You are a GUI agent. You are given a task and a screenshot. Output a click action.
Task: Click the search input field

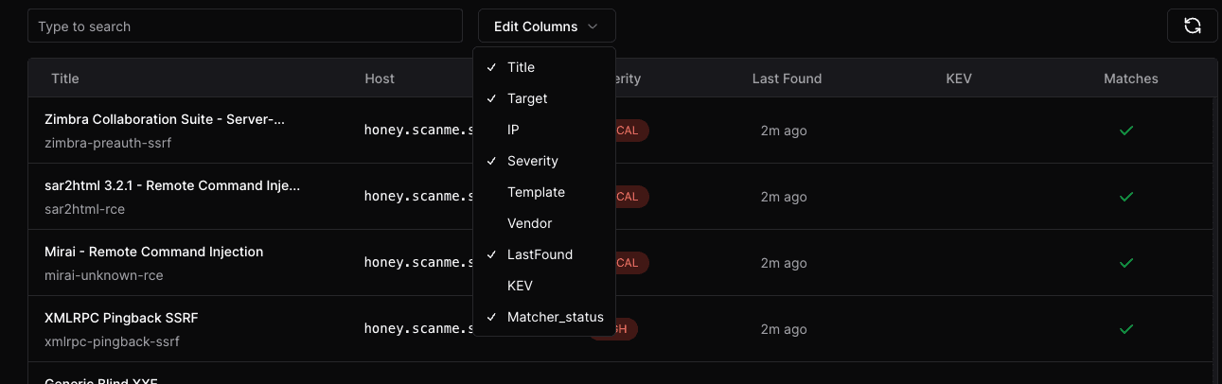pos(244,26)
